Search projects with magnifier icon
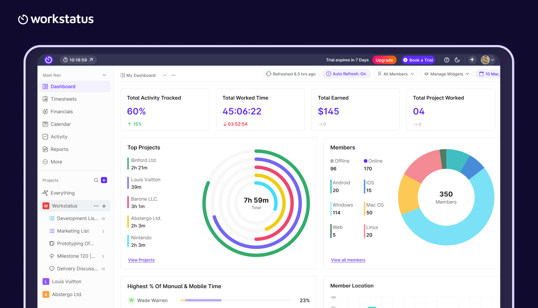538x308 pixels. click(96, 180)
